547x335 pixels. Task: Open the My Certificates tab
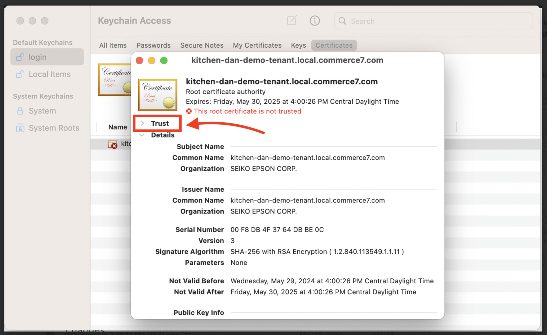pyautogui.click(x=257, y=45)
